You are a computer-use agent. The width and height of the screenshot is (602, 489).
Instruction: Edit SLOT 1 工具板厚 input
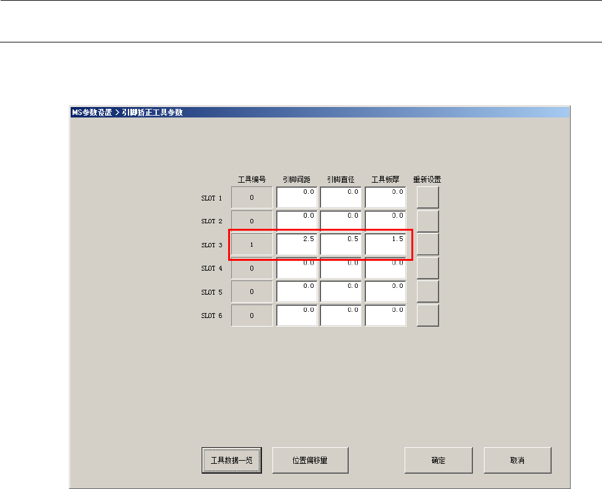pyautogui.click(x=386, y=197)
